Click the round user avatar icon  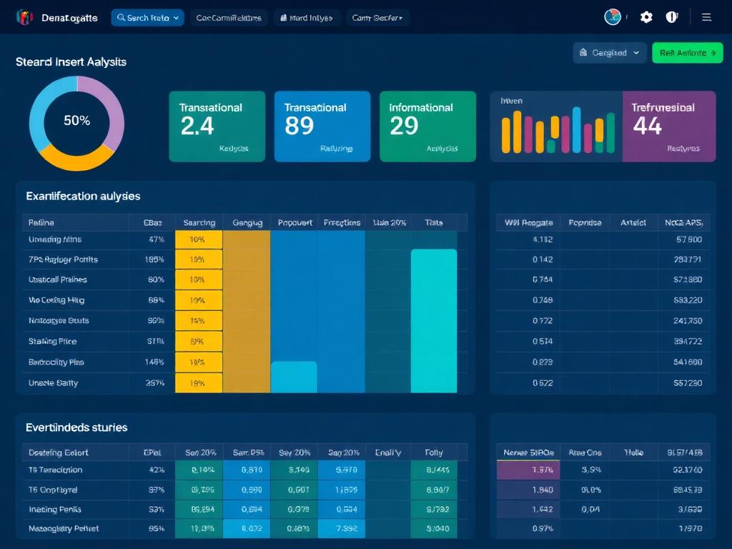click(613, 17)
